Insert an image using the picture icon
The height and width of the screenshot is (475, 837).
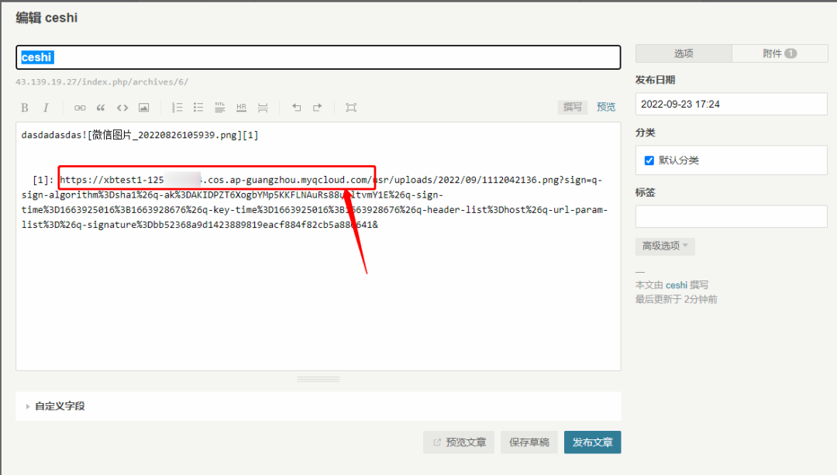143,108
